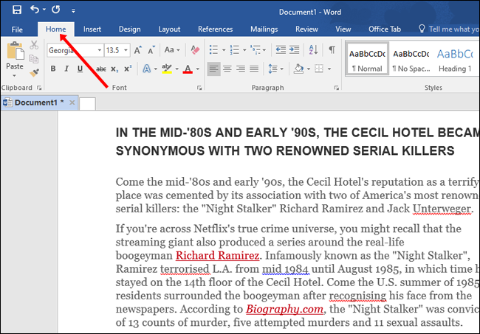Click the Paste clipboard icon

pos(15,51)
